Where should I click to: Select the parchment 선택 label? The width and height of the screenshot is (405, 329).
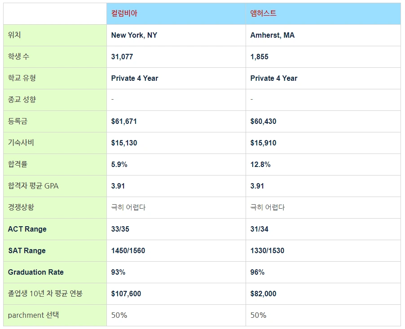33,315
